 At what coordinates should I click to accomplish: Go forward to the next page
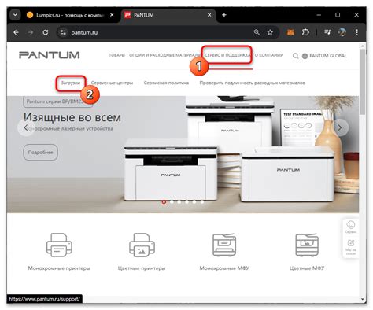tap(31, 32)
